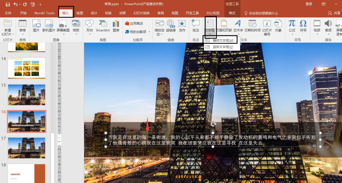
Task: Select slide 18 thumbnail
Action: (27, 173)
